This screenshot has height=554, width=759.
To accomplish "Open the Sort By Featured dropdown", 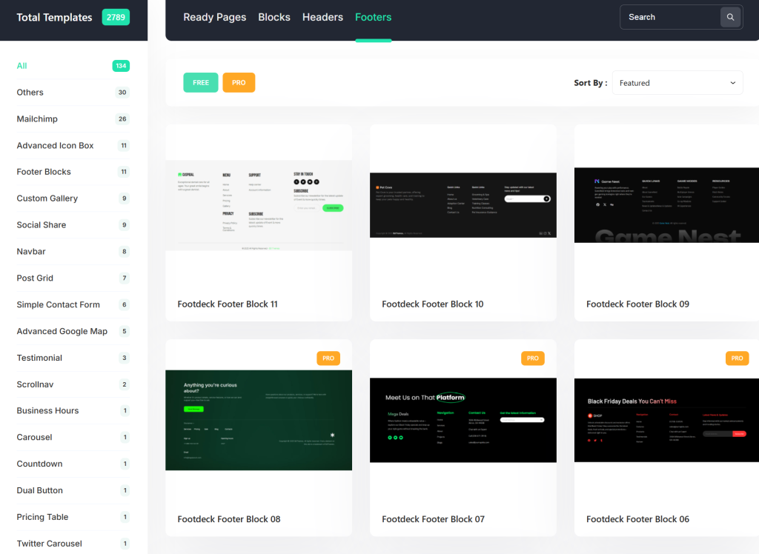I will (x=677, y=83).
